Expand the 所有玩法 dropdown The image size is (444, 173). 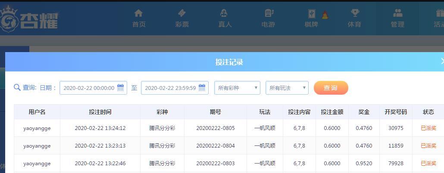point(287,88)
